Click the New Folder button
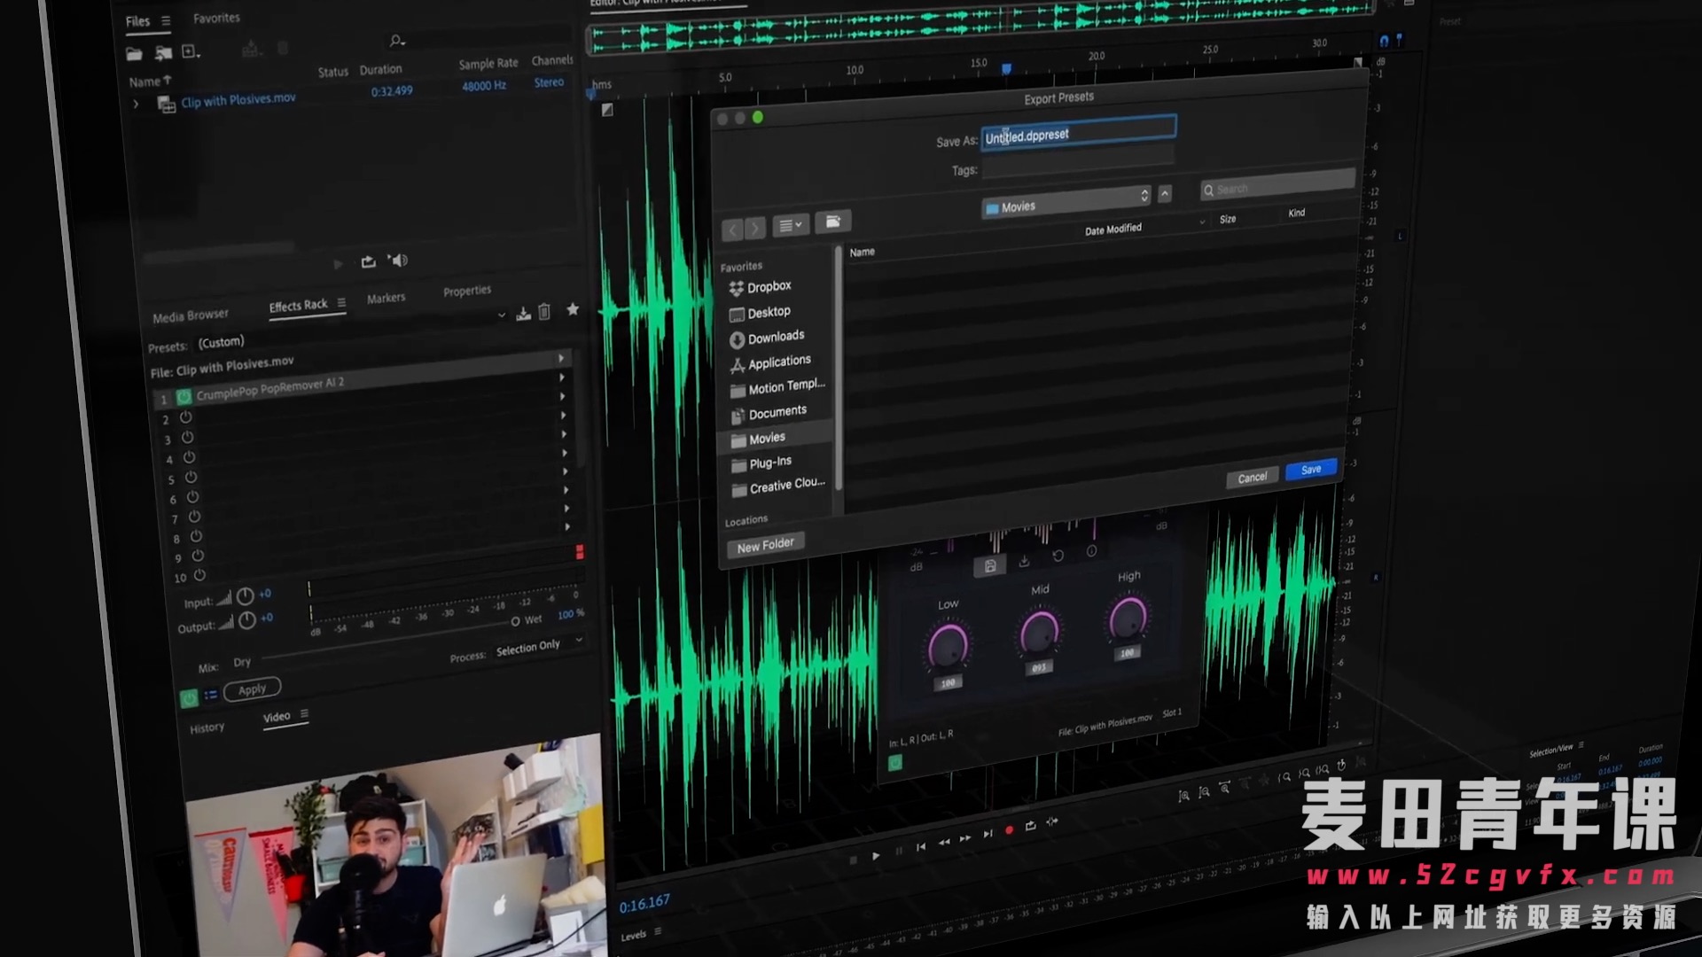Screen dimensions: 1702x957 [766, 546]
